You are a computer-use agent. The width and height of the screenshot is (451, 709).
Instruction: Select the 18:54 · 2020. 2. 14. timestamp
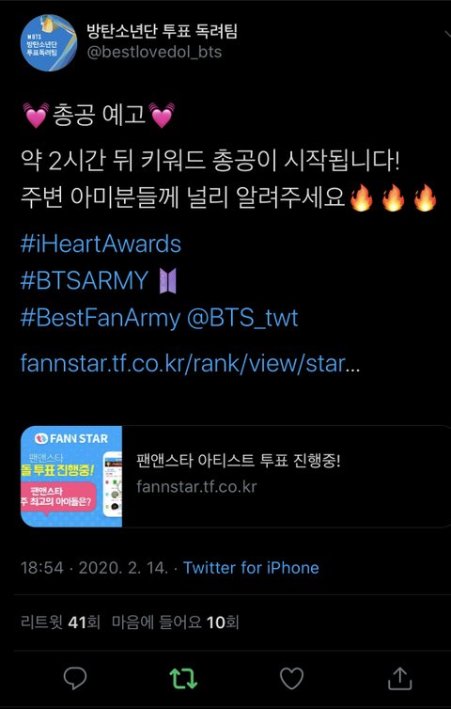click(95, 567)
